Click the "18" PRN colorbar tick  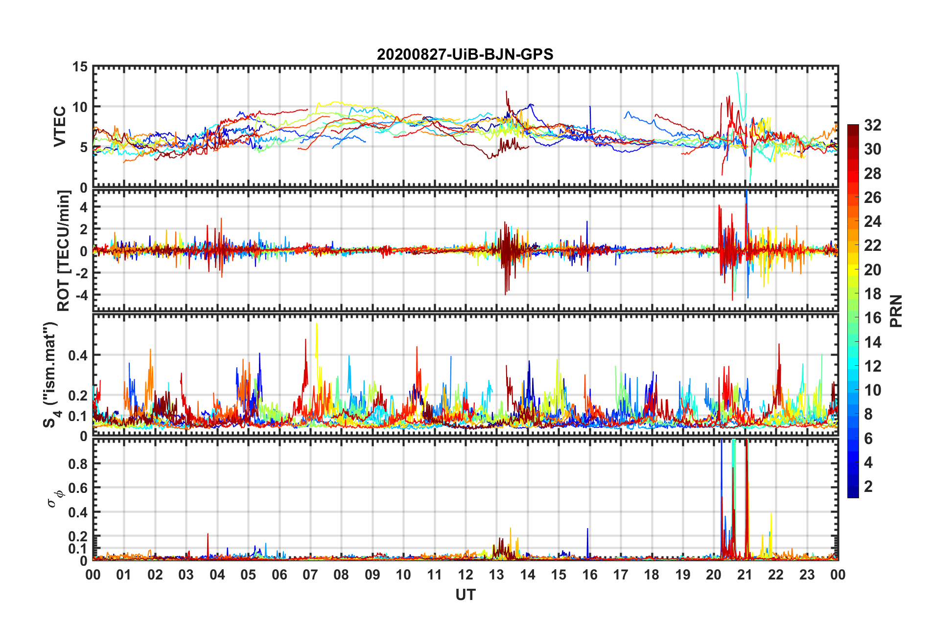(872, 293)
